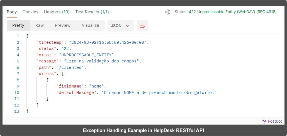Click the timestamp value 2024-03-02T16:58:59.426+00:00

[x=108, y=42]
